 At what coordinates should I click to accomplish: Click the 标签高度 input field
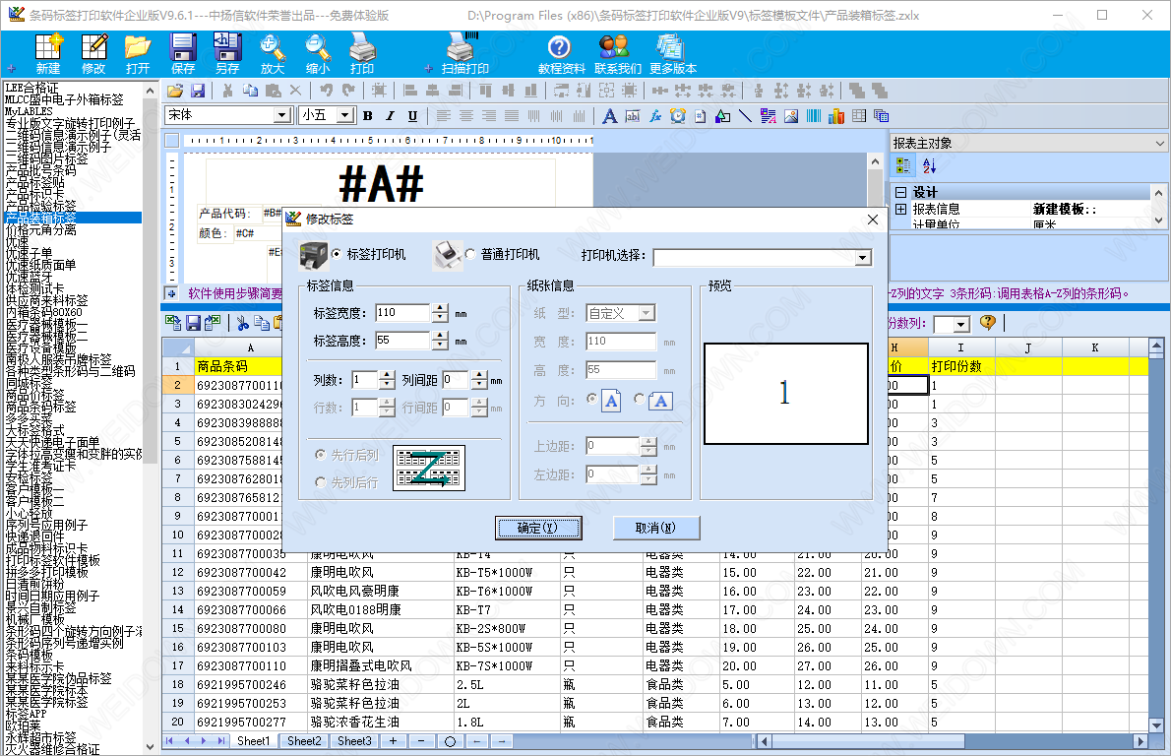click(x=402, y=341)
